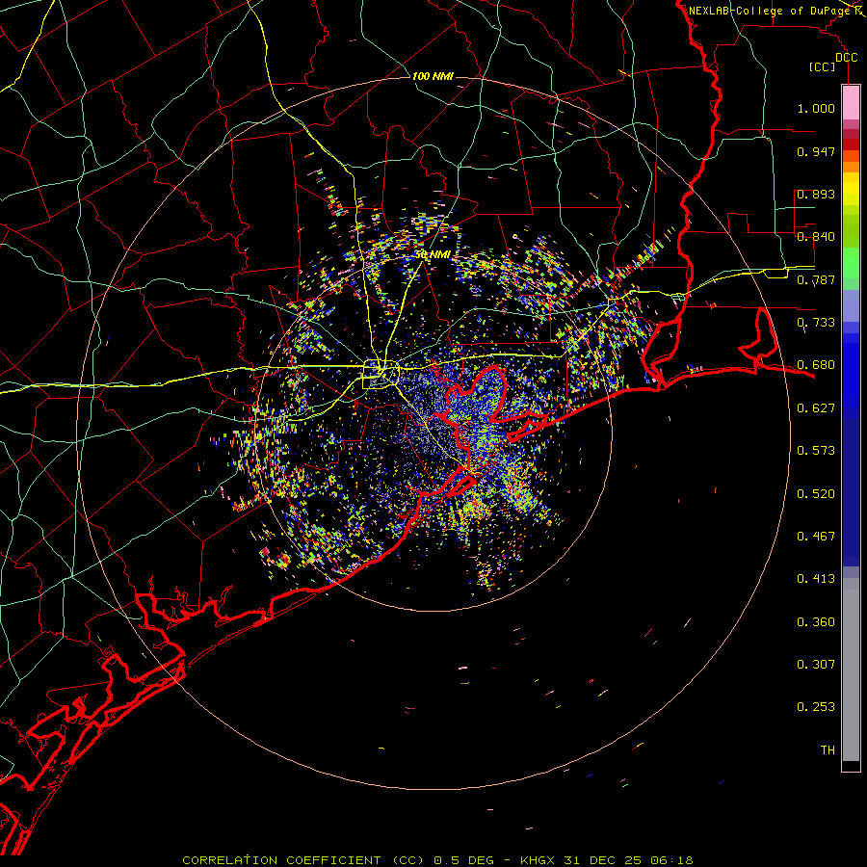Viewport: 867px width, 867px height.
Task: Select the 0.413 scale value
Action: coord(816,579)
